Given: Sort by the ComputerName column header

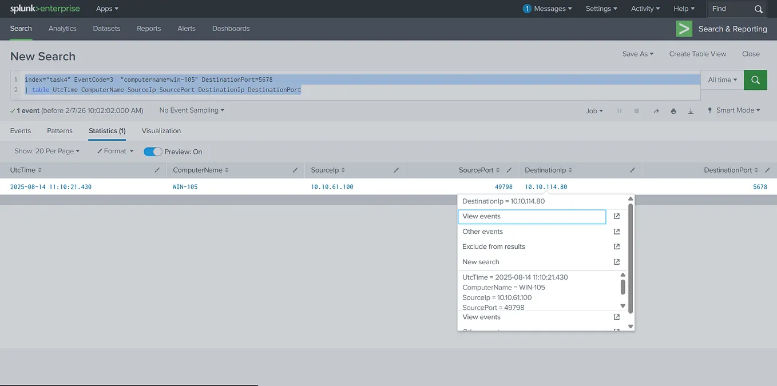Looking at the screenshot, I should 201,170.
